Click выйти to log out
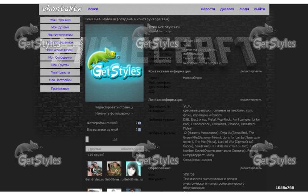The width and height of the screenshot is (308, 195). (259, 9)
